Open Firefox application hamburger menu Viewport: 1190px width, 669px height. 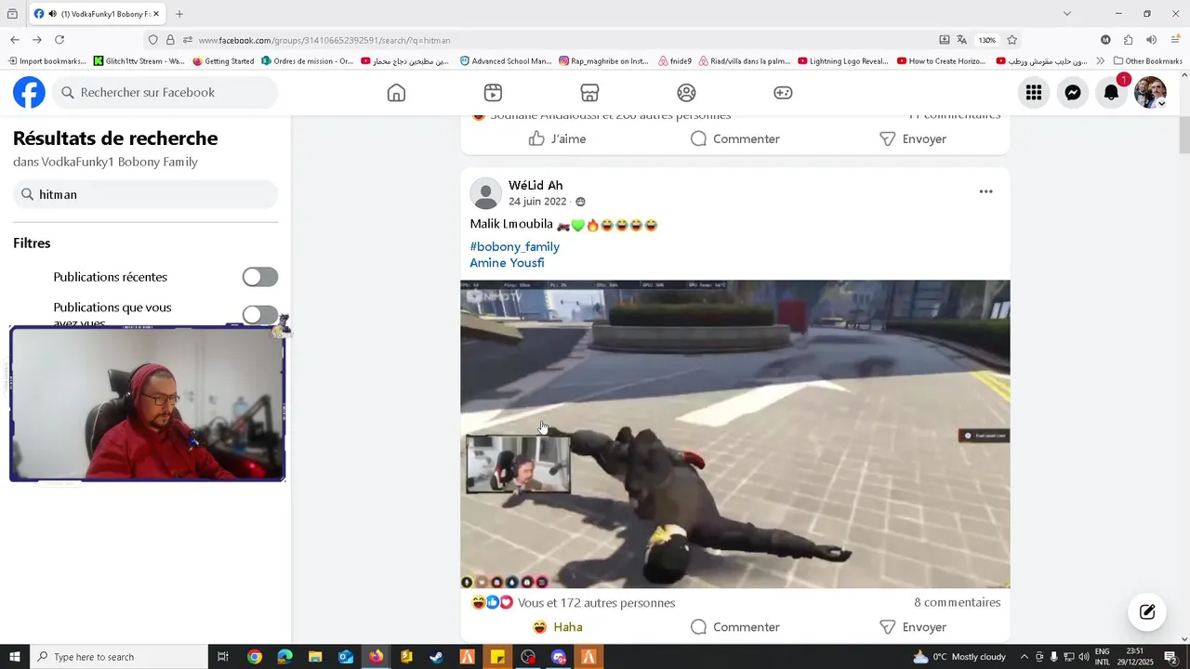[x=1175, y=40]
